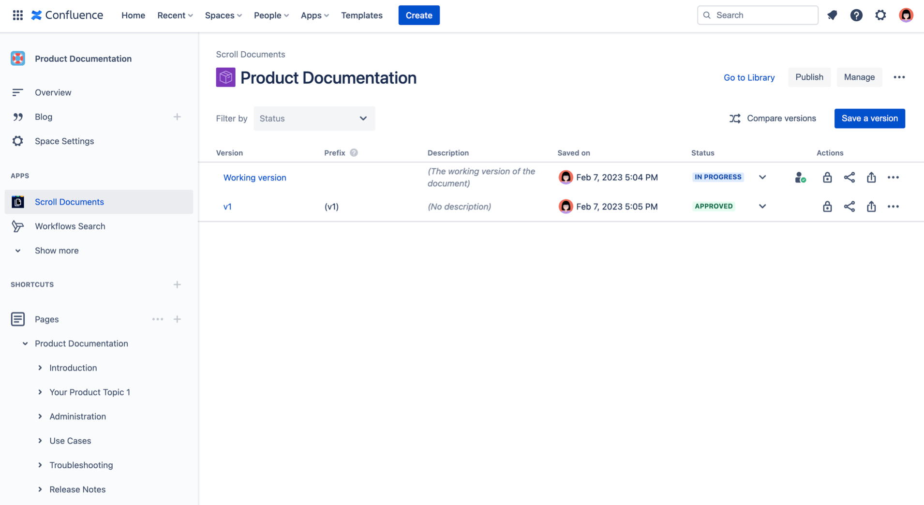Open the reviewer status icon on Working version
This screenshot has width=924, height=505.
pyautogui.click(x=800, y=177)
